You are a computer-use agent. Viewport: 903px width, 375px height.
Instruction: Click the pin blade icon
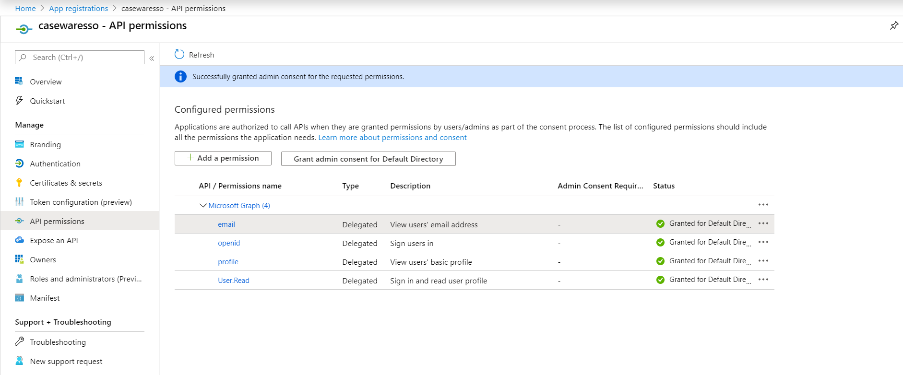pos(894,26)
